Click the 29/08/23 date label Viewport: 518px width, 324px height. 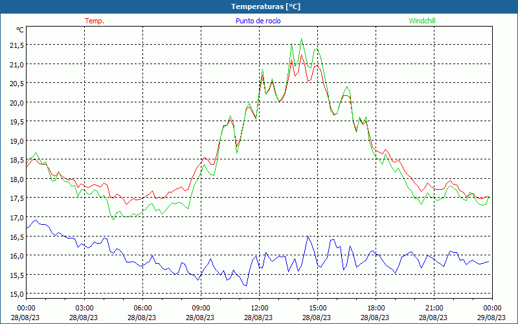(x=491, y=318)
